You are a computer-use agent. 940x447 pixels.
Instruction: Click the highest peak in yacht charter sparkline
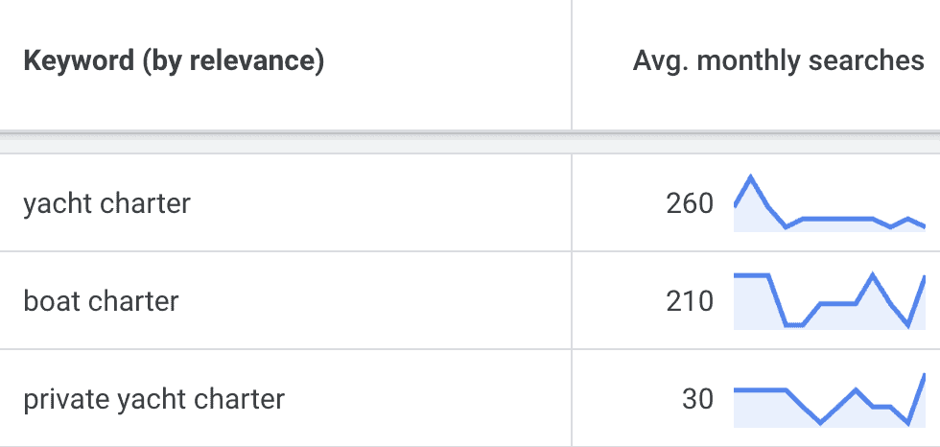click(750, 177)
